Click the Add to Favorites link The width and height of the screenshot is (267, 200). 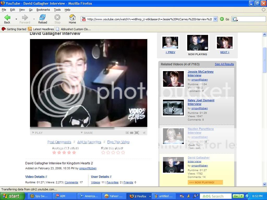[89, 142]
